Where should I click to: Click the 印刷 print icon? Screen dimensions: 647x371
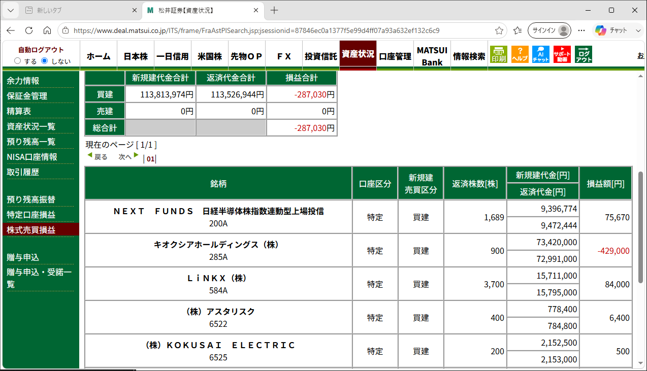tap(499, 54)
